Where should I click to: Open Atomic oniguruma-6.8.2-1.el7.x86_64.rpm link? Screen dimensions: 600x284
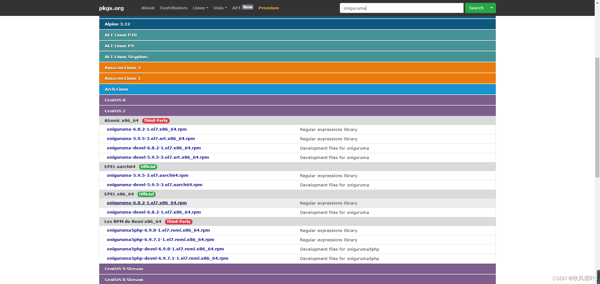147,129
